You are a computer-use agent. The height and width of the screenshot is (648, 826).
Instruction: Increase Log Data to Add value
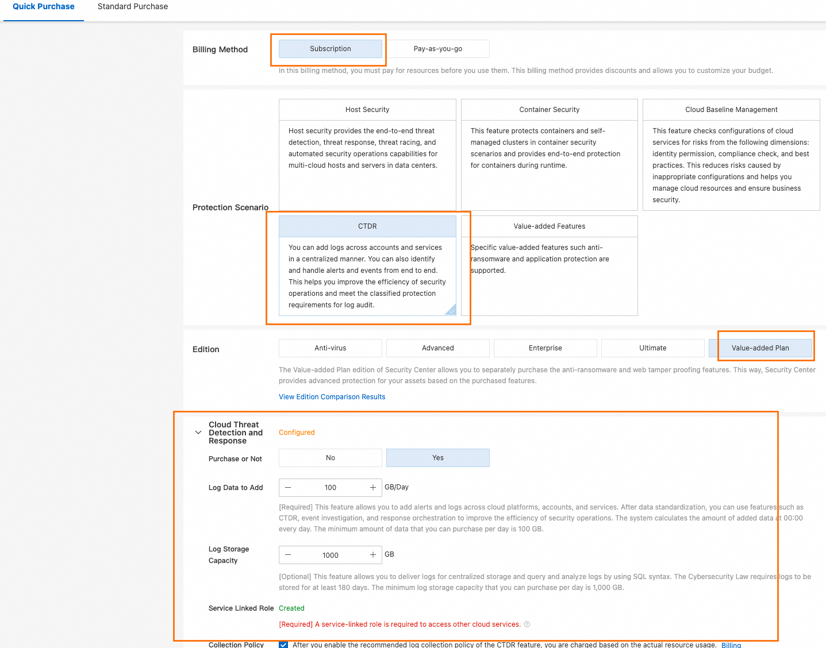tap(373, 488)
